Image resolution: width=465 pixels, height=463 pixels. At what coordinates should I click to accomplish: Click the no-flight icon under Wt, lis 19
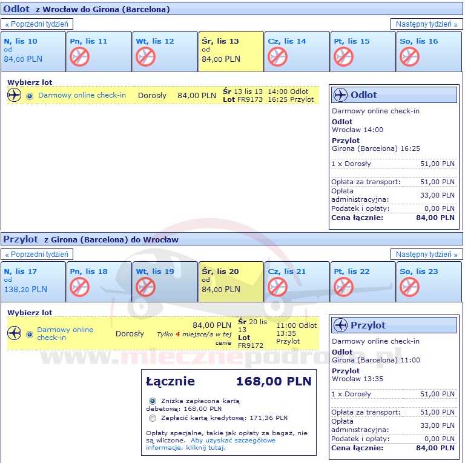click(145, 287)
